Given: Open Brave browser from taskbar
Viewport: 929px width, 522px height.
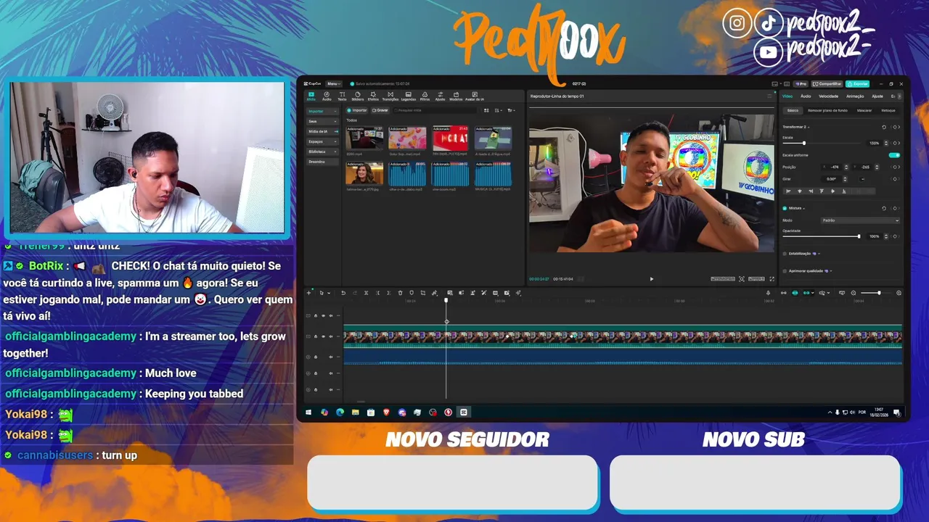Looking at the screenshot, I should click(386, 412).
